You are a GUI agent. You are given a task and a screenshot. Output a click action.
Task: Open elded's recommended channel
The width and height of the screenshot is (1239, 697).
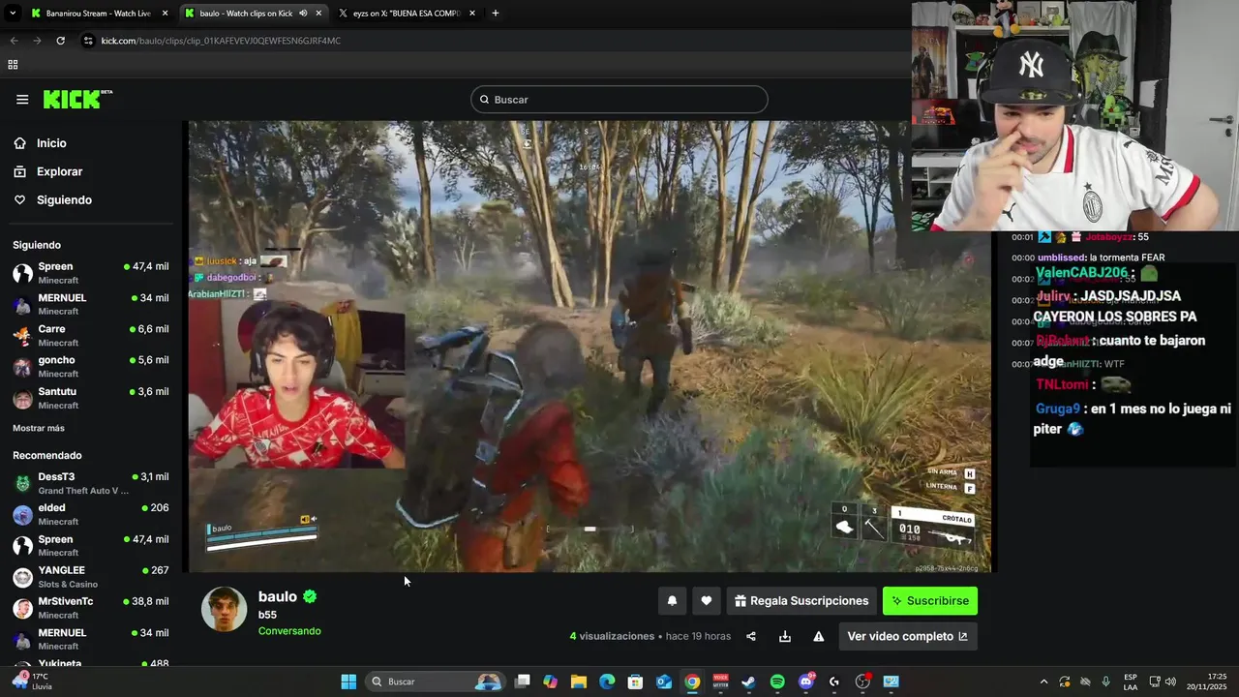(x=90, y=514)
